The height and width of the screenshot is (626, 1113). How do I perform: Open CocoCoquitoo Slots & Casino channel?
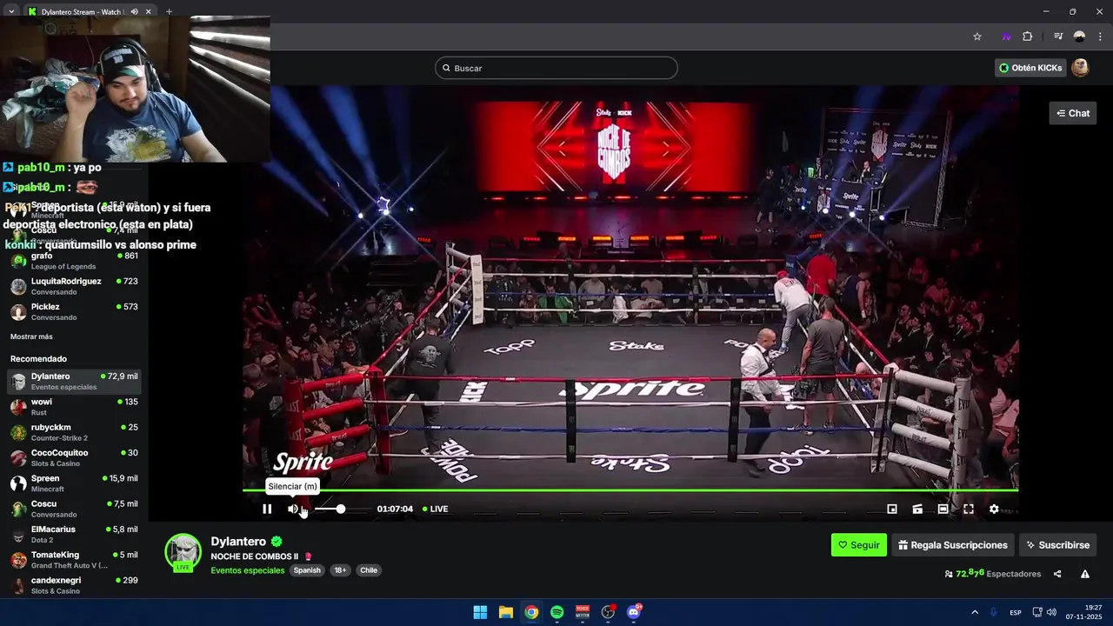click(x=74, y=457)
